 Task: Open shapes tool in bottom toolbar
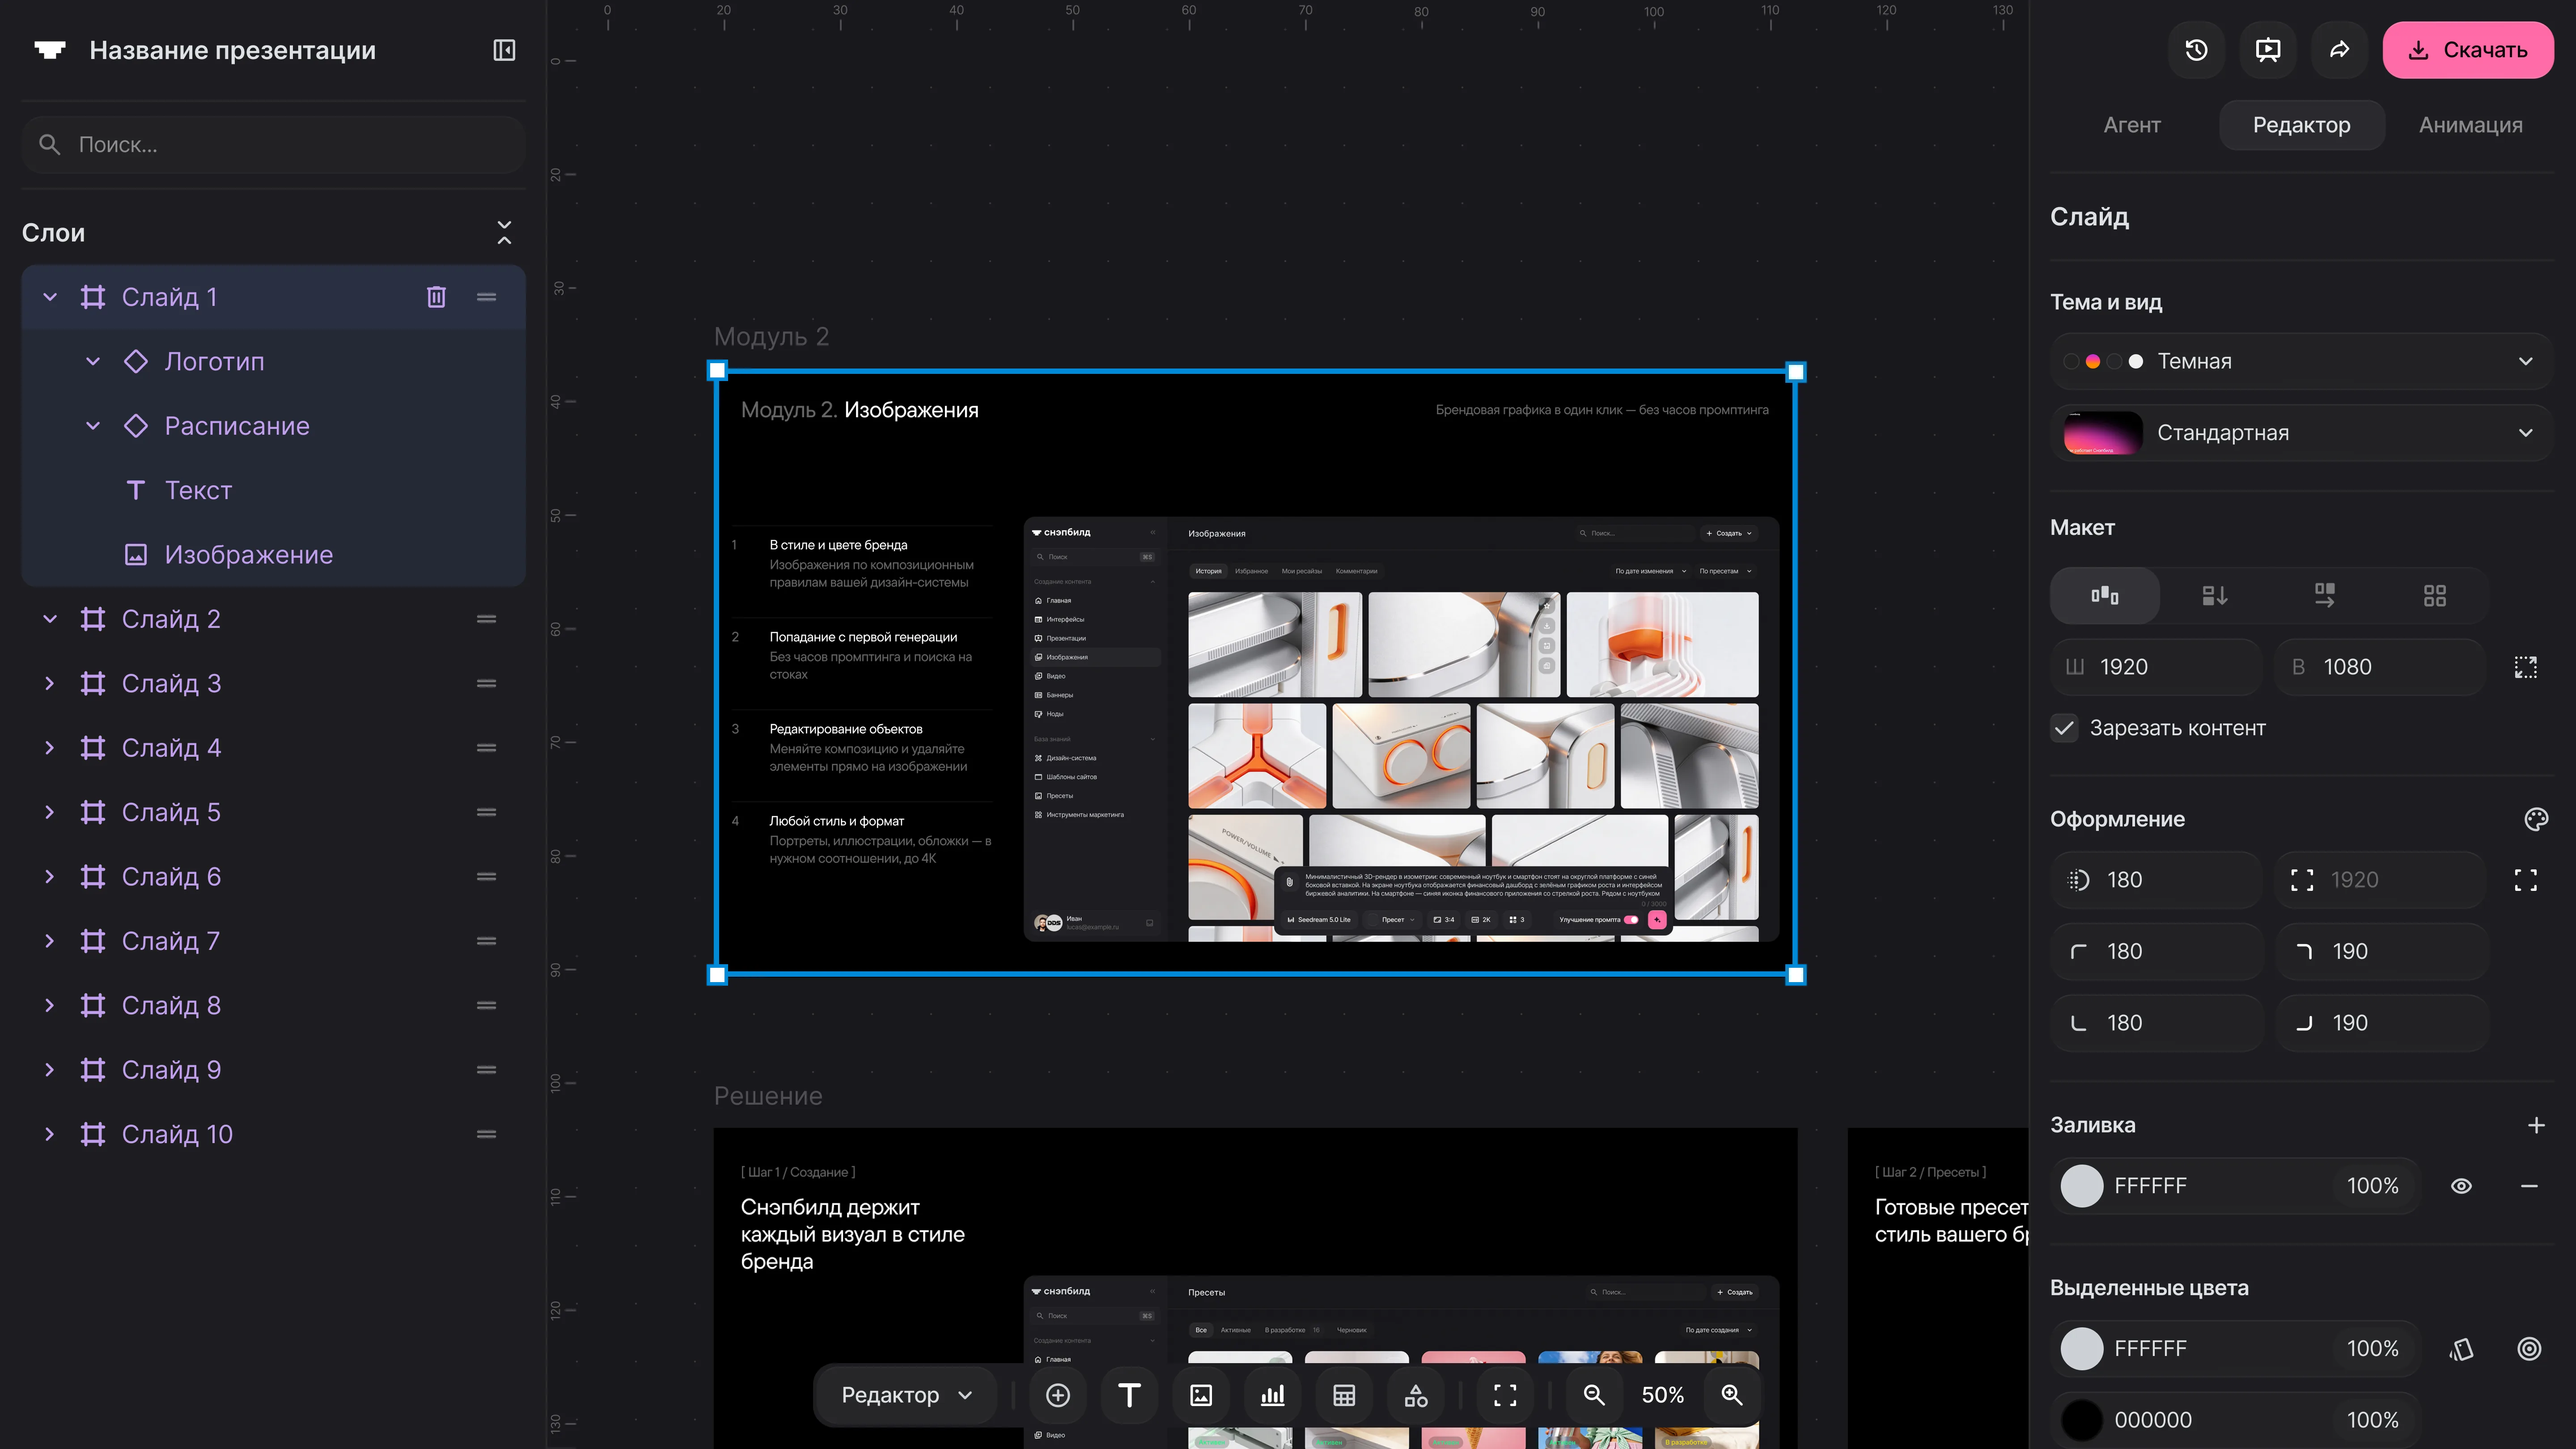click(1416, 1395)
